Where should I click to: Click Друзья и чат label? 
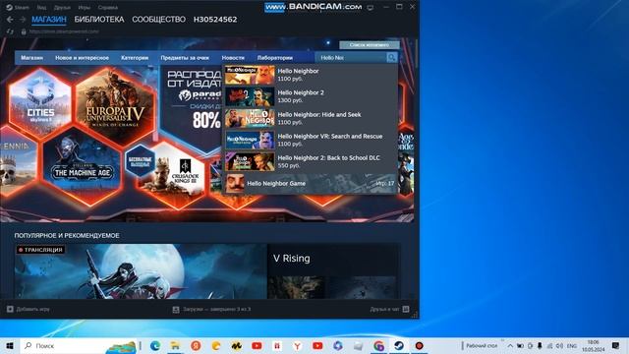click(384, 309)
